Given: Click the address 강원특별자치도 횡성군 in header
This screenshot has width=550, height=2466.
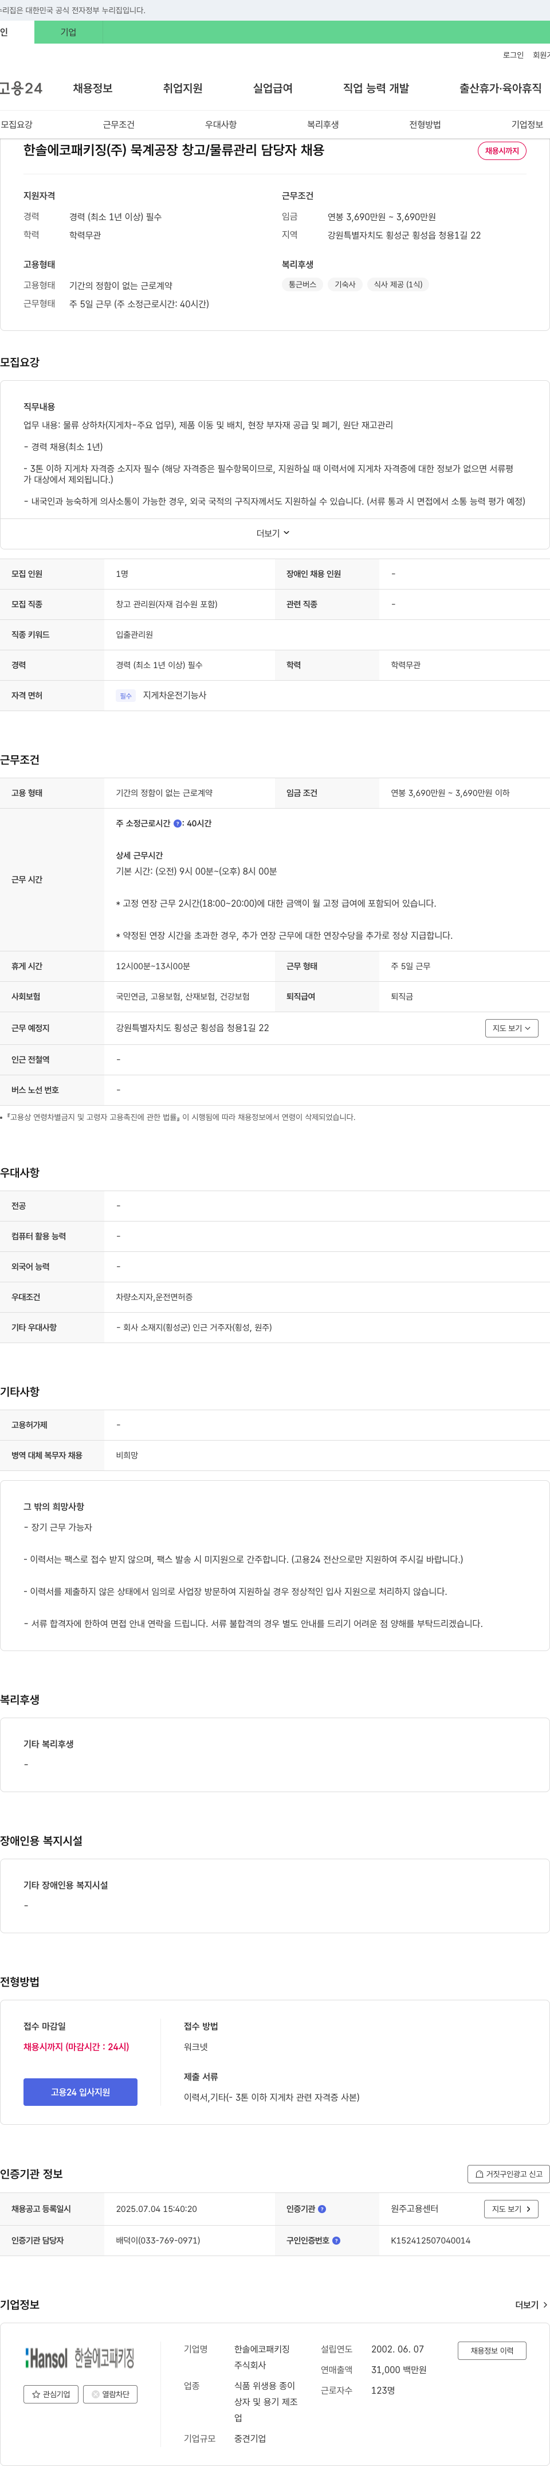Looking at the screenshot, I should pyautogui.click(x=404, y=236).
